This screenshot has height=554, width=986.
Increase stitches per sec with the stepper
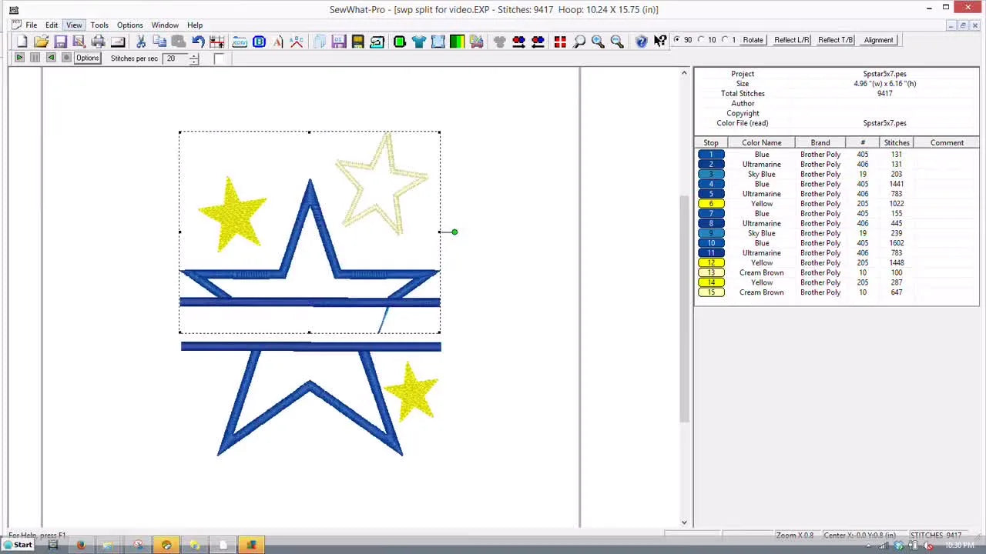(x=194, y=55)
